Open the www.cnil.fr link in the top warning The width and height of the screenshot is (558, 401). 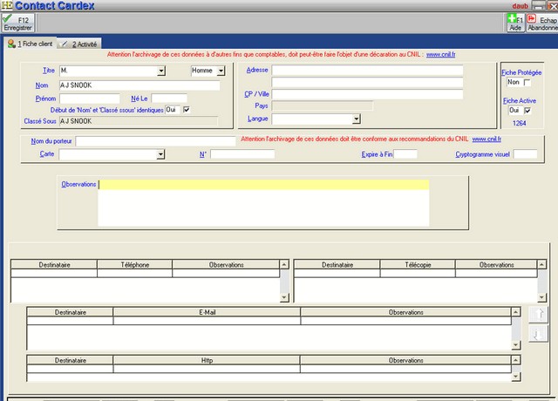click(x=440, y=54)
